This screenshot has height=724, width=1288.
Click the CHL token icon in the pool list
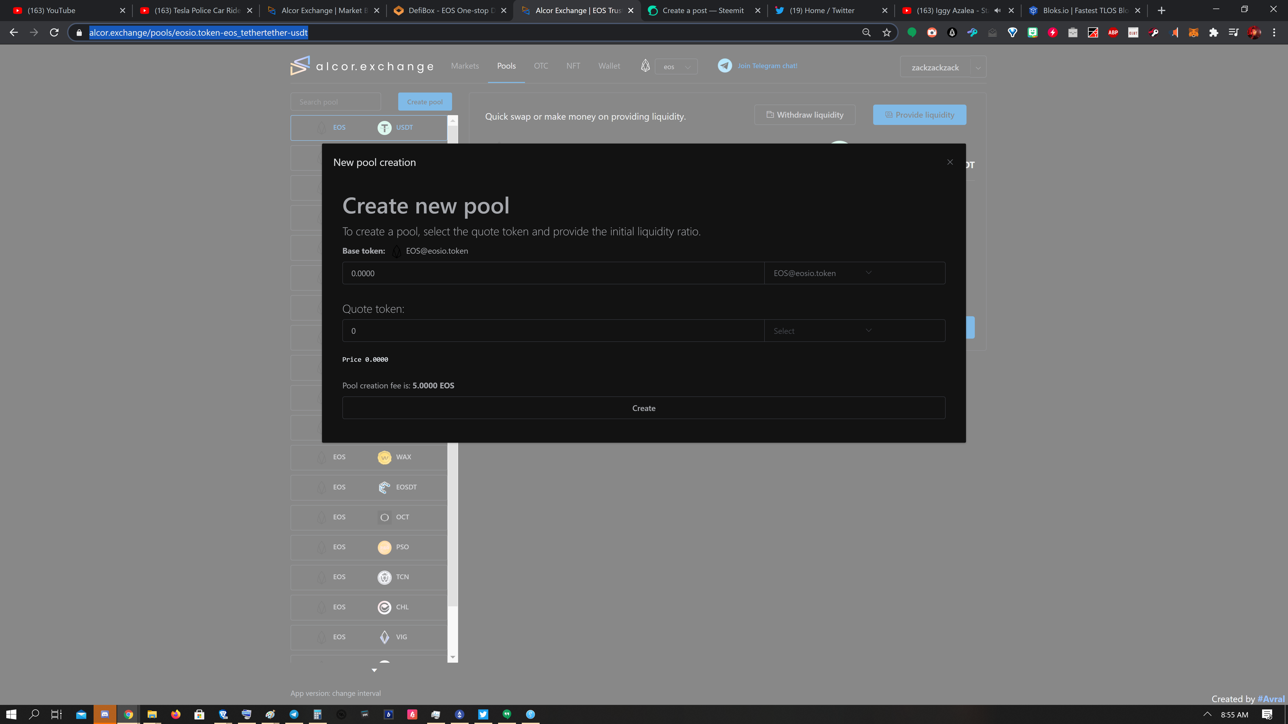point(384,607)
